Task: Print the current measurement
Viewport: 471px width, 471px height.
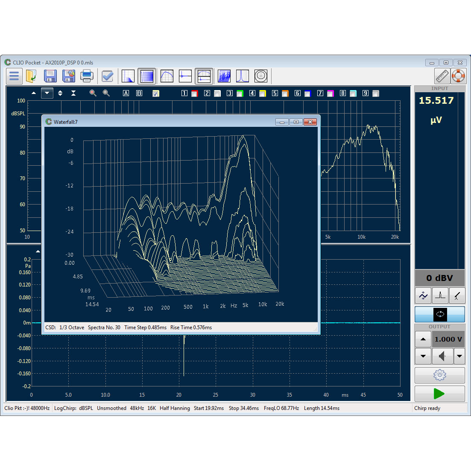Action: coord(87,76)
